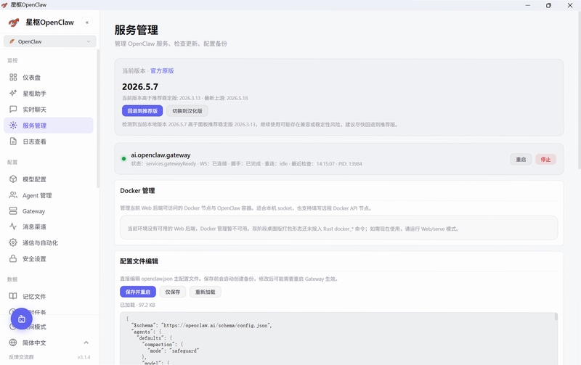Open the Gateway menu item
Viewport: 581px width, 365px height.
point(48,211)
